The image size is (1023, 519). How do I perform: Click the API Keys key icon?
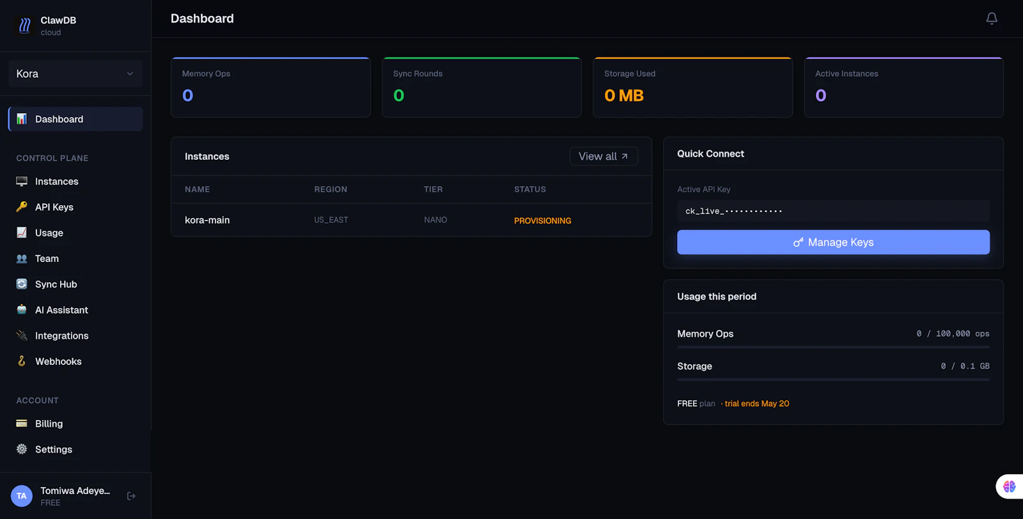click(22, 207)
